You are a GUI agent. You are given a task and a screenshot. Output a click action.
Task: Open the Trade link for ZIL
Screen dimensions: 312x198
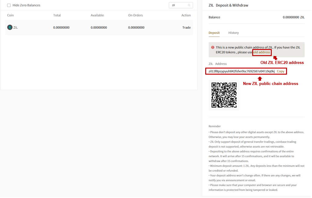coord(186,28)
